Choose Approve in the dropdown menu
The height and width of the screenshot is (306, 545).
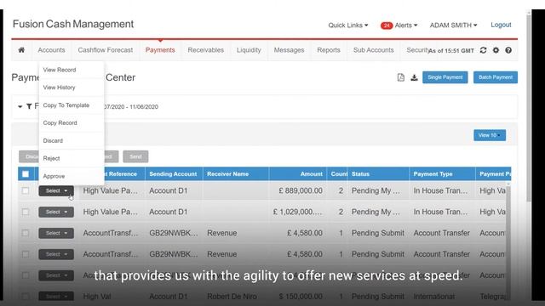72,176
